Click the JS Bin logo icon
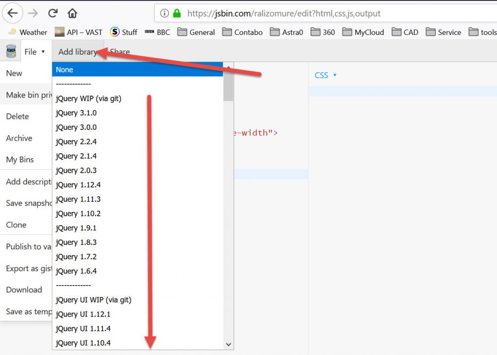497x355 pixels. 11,51
